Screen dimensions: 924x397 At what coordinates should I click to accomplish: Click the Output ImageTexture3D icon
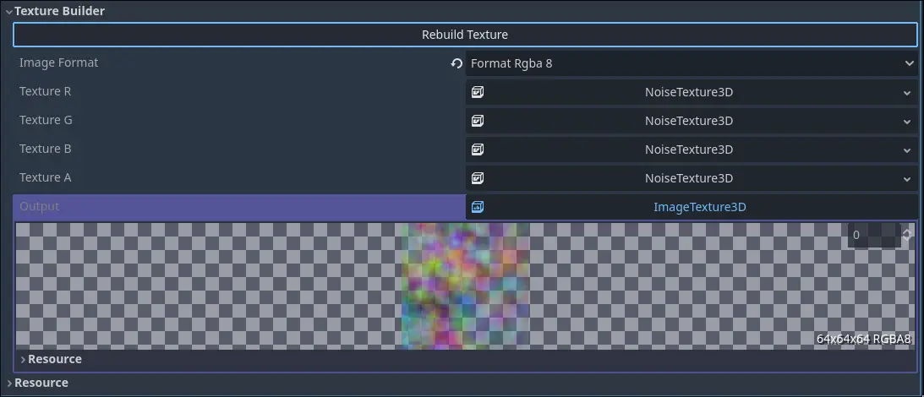click(478, 207)
